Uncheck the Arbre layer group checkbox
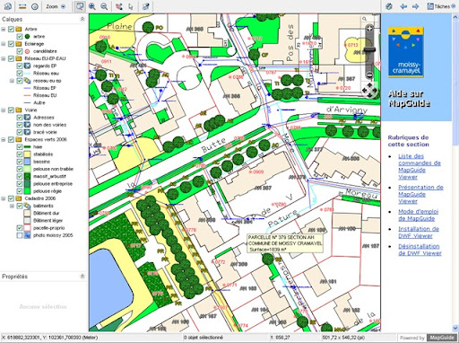The image size is (459, 343). point(11,29)
